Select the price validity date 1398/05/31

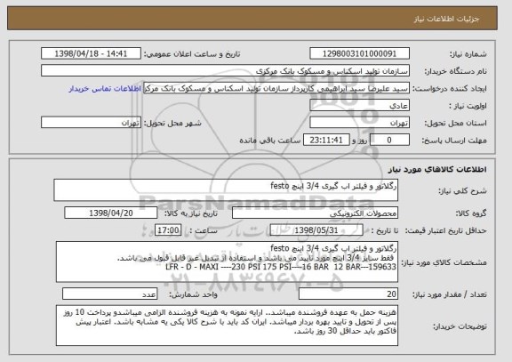pyautogui.click(x=316, y=230)
